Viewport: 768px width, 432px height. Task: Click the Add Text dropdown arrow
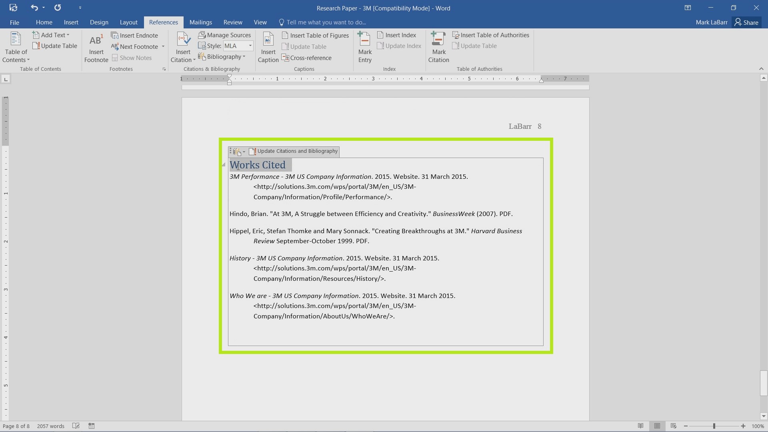tap(68, 35)
